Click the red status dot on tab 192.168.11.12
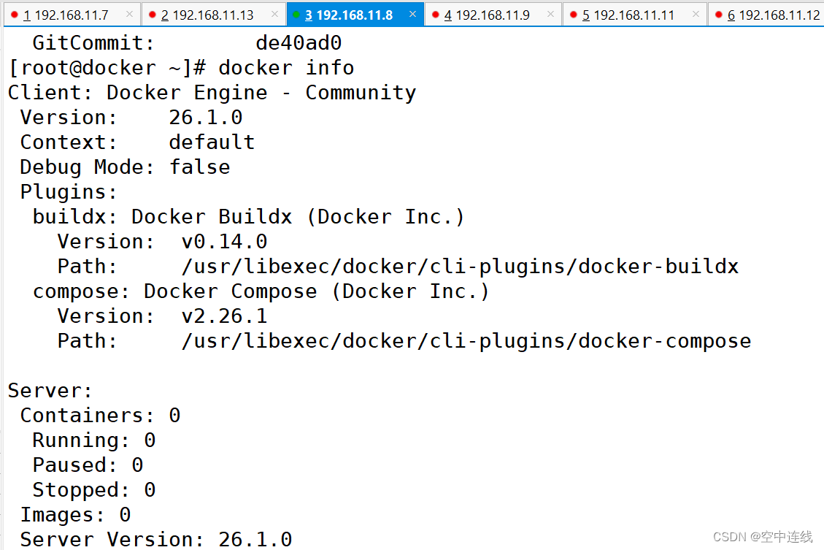824x550 pixels. (720, 14)
